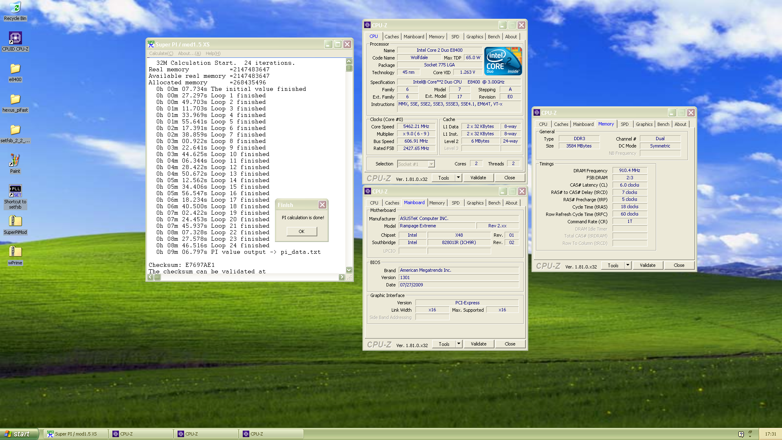This screenshot has width=782, height=440.
Task: Switch to the first CPU-Z taskbar button
Action: [141, 434]
